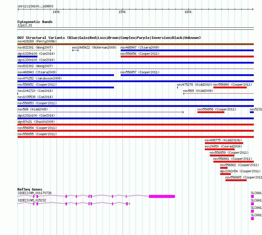
Task: Click the large IQSEC3 final exon block
Action: (162, 196)
